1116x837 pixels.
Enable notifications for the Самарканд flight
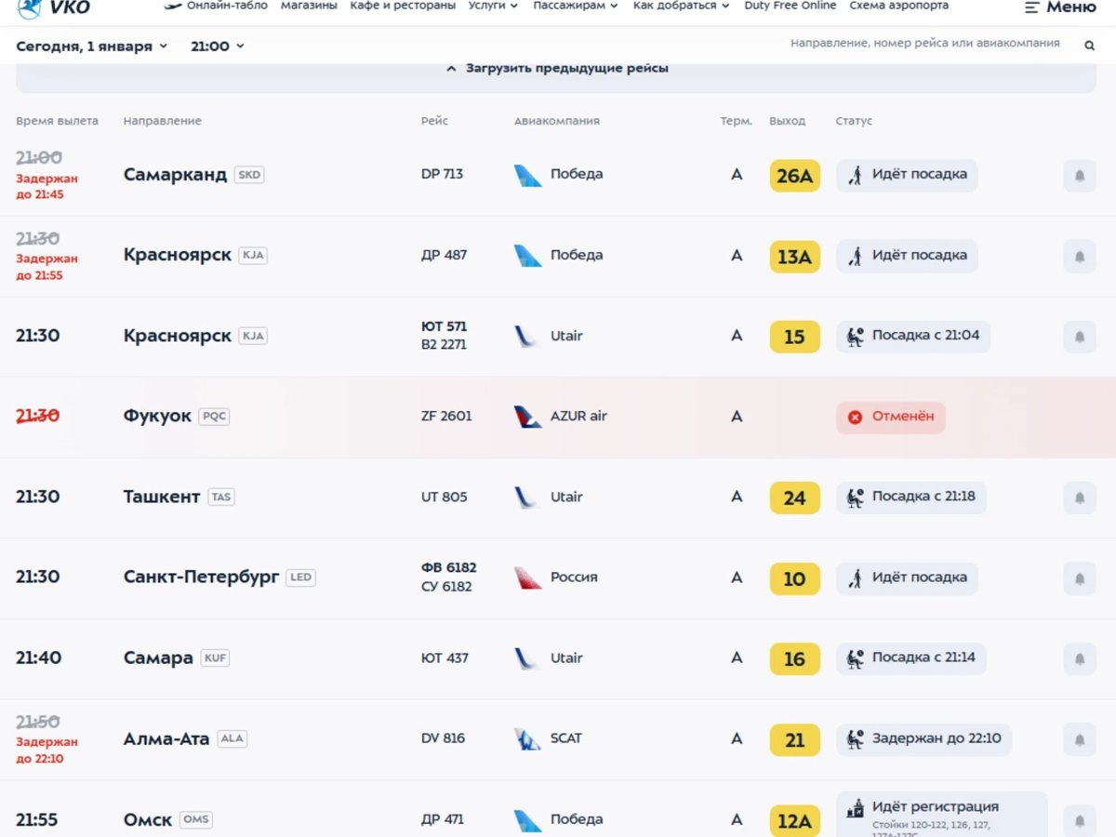1079,175
